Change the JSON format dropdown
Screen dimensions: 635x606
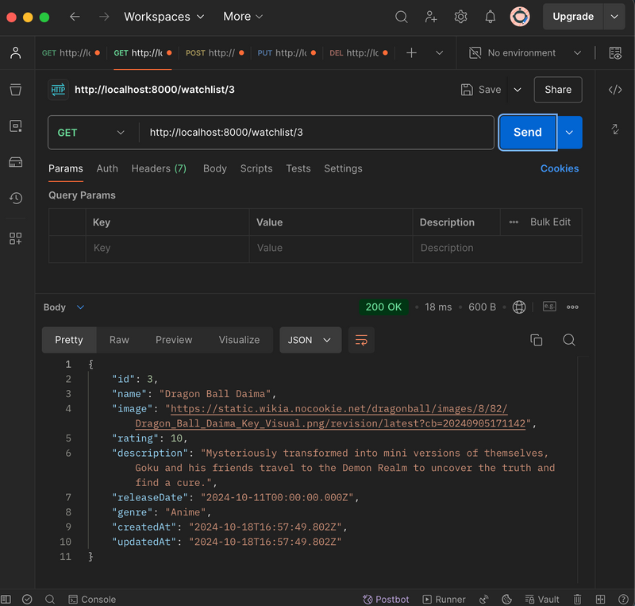(x=310, y=340)
